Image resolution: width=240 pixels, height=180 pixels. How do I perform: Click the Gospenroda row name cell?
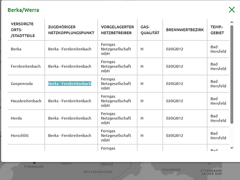click(22, 84)
